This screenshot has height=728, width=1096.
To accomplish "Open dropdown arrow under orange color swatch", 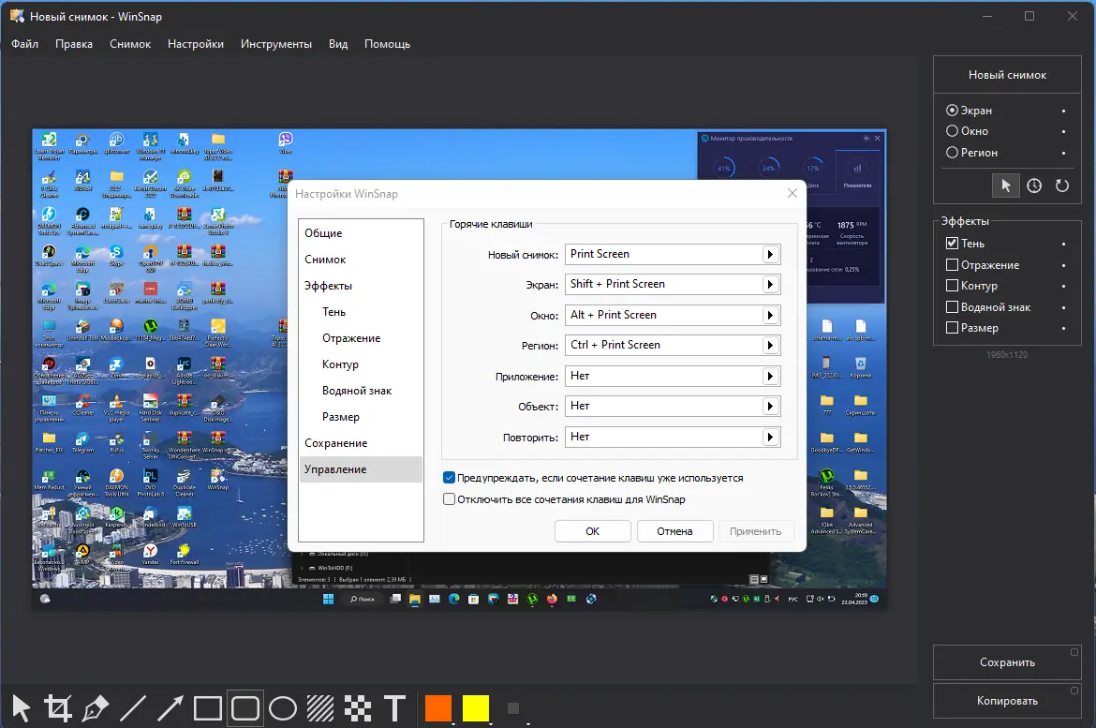I will (453, 724).
